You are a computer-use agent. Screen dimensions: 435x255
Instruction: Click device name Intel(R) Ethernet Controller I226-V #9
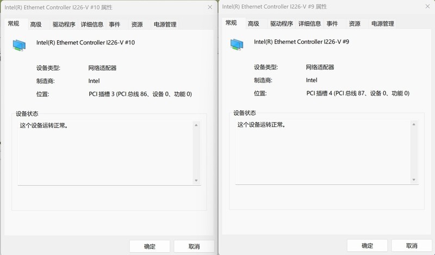(302, 42)
